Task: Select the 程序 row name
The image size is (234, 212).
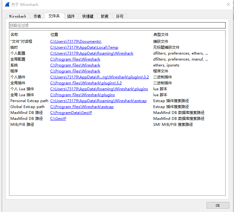Action: tap(14, 71)
